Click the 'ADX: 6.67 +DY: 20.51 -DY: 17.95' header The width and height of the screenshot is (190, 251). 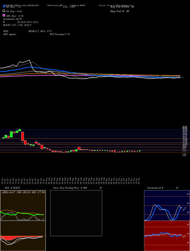(x=23, y=192)
